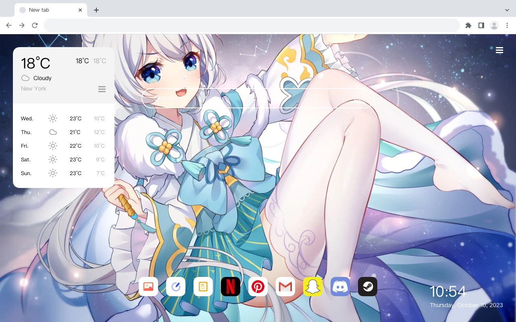Viewport: 516px width, 322px height.
Task: Open a new tab with plus button
Action: point(96,10)
